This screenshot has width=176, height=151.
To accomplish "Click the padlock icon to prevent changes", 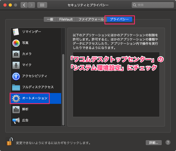I will click(x=10, y=142).
